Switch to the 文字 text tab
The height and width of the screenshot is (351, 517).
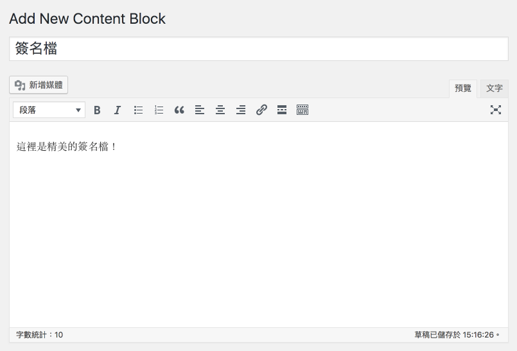coord(495,89)
